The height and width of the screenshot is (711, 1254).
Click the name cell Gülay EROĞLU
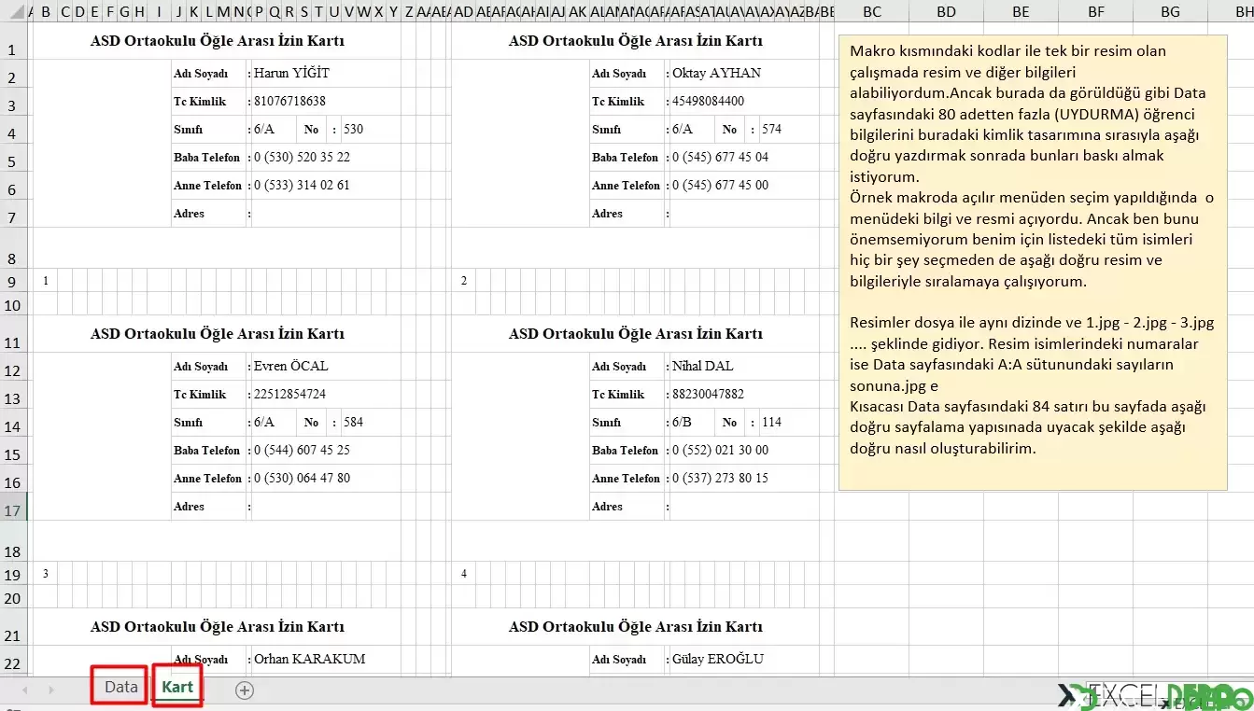click(x=717, y=659)
